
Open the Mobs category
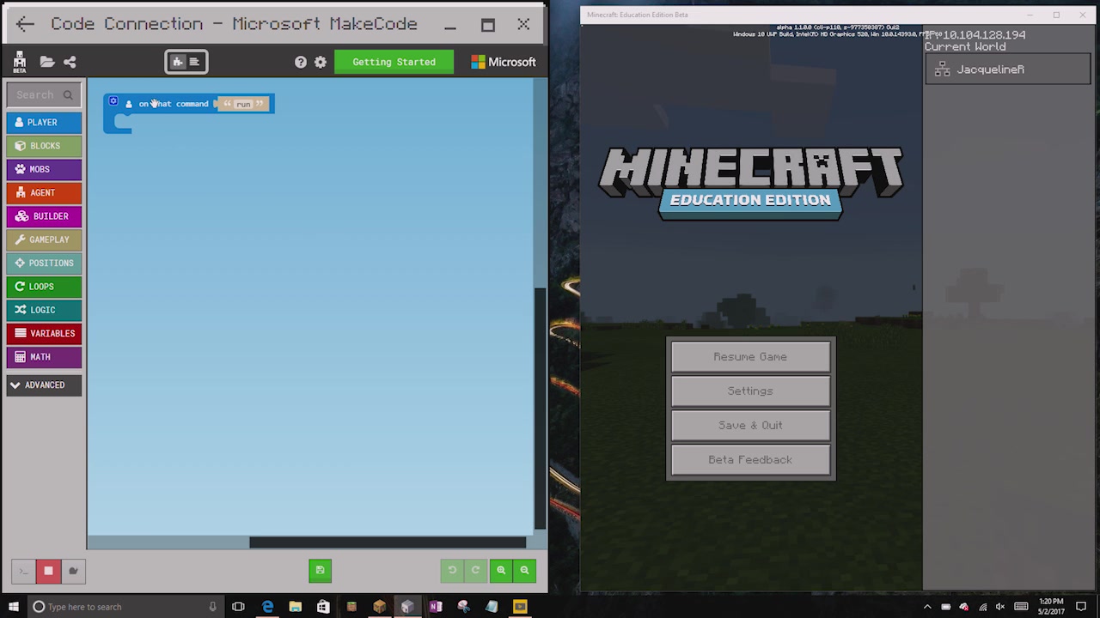point(44,169)
